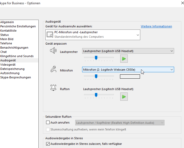Open the Videogerät settings page
This screenshot has width=184, height=148.
pos(8,65)
